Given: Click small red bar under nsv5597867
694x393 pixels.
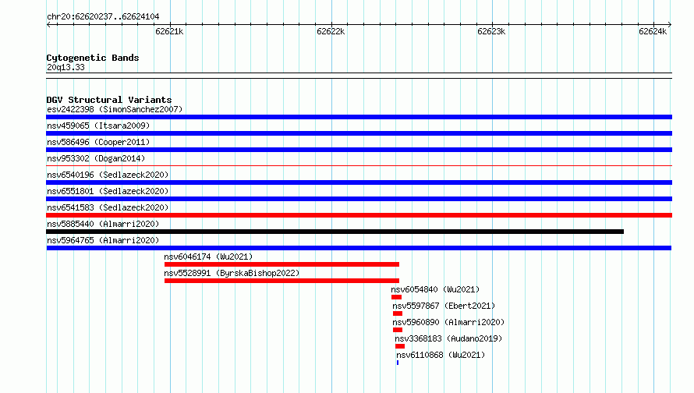Looking at the screenshot, I should coord(398,313).
